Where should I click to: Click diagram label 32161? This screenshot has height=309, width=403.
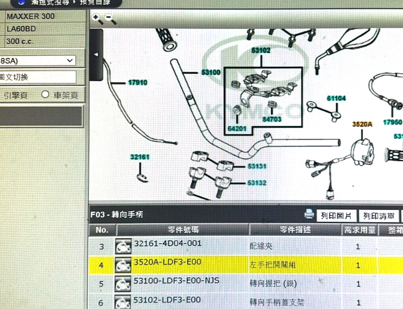[139, 157]
